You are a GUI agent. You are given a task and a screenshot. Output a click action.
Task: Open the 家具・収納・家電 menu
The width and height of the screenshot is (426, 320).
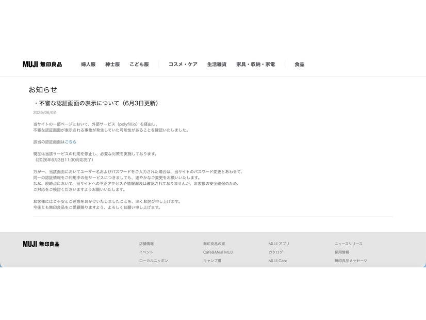[x=256, y=65]
